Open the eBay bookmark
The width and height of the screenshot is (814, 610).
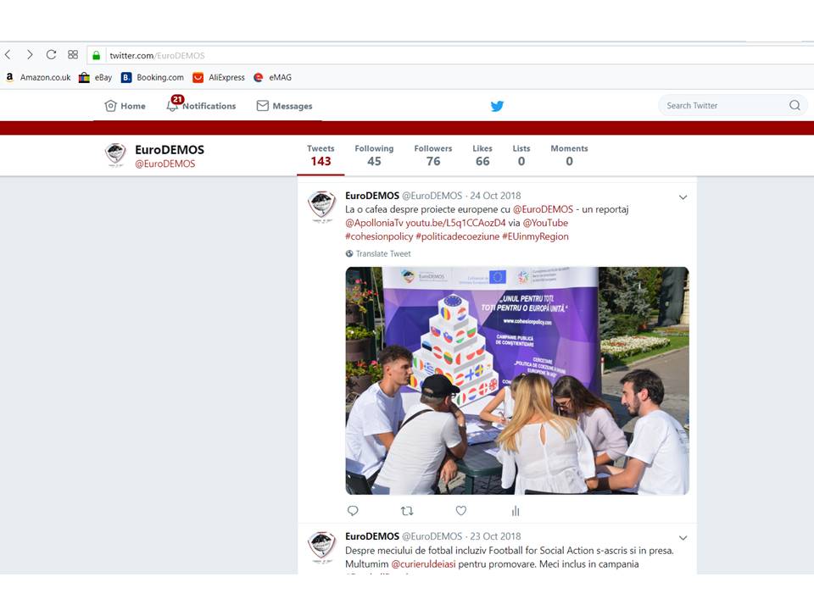point(95,77)
